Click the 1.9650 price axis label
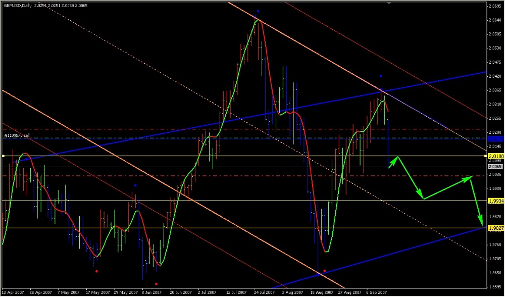Screen dimensions: 505x297 496,273
